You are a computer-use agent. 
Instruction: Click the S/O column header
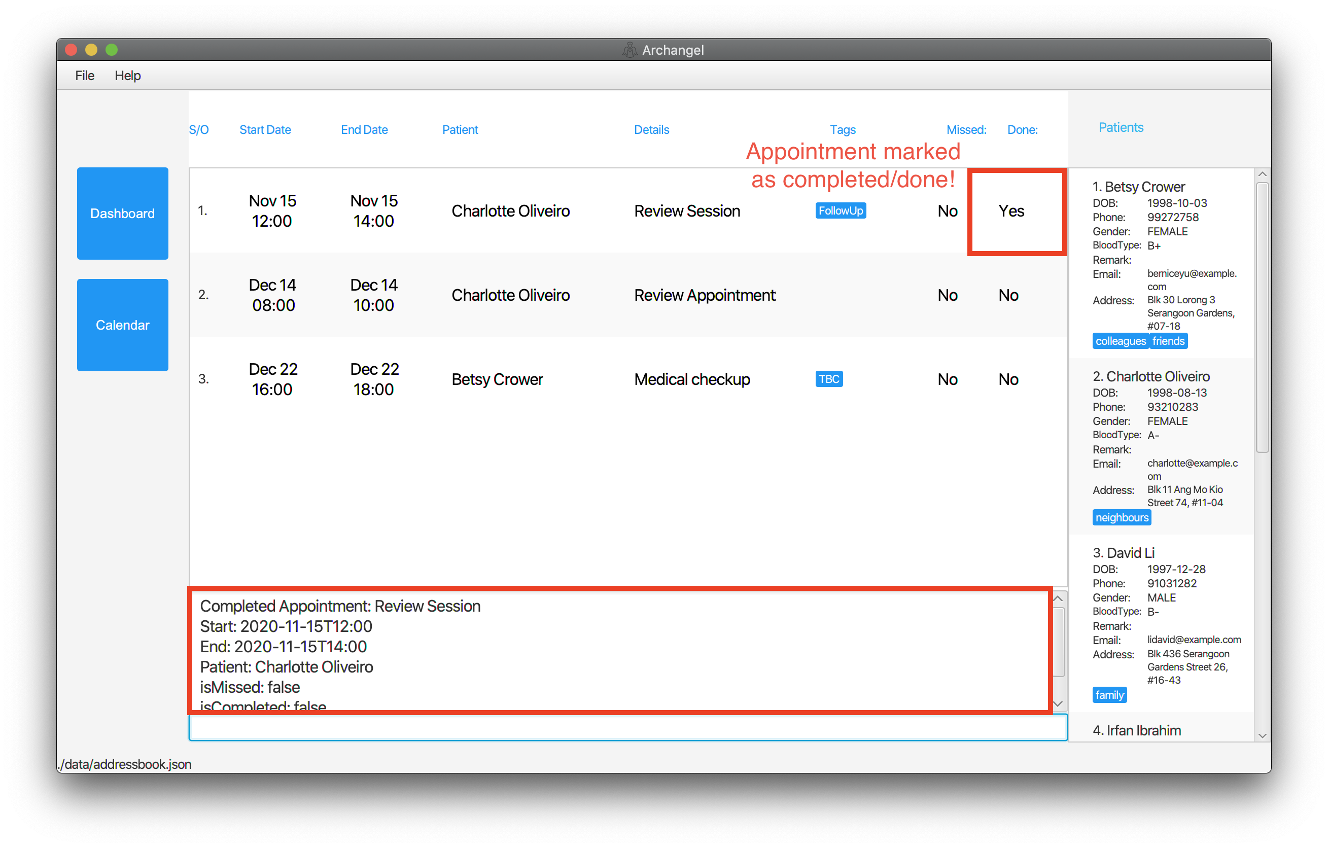coord(198,129)
